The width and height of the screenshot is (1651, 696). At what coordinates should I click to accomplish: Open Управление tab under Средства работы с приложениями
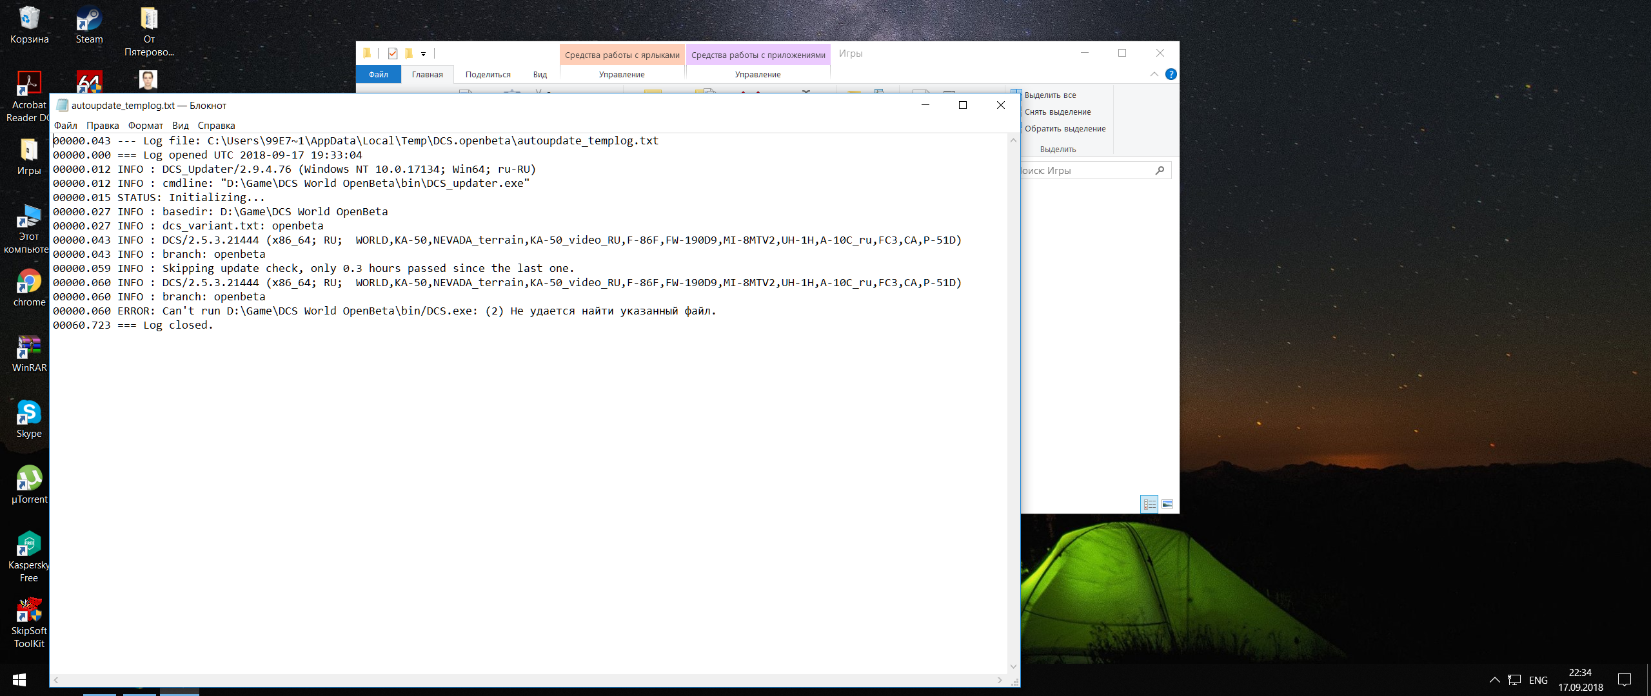pyautogui.click(x=758, y=75)
